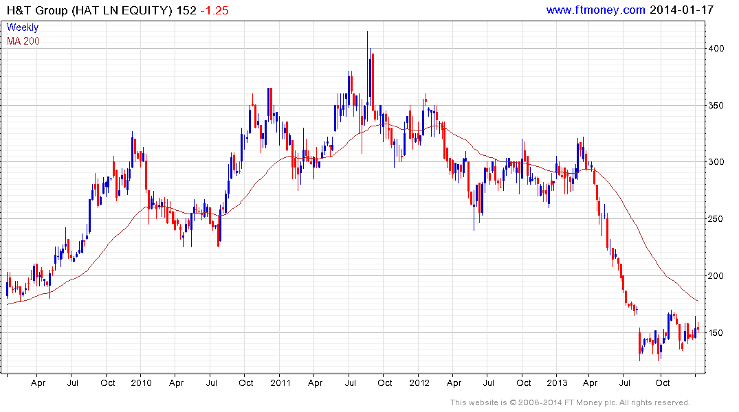Click the 2010 year marker on axis
Image resolution: width=739 pixels, height=412 pixels.
141,382
